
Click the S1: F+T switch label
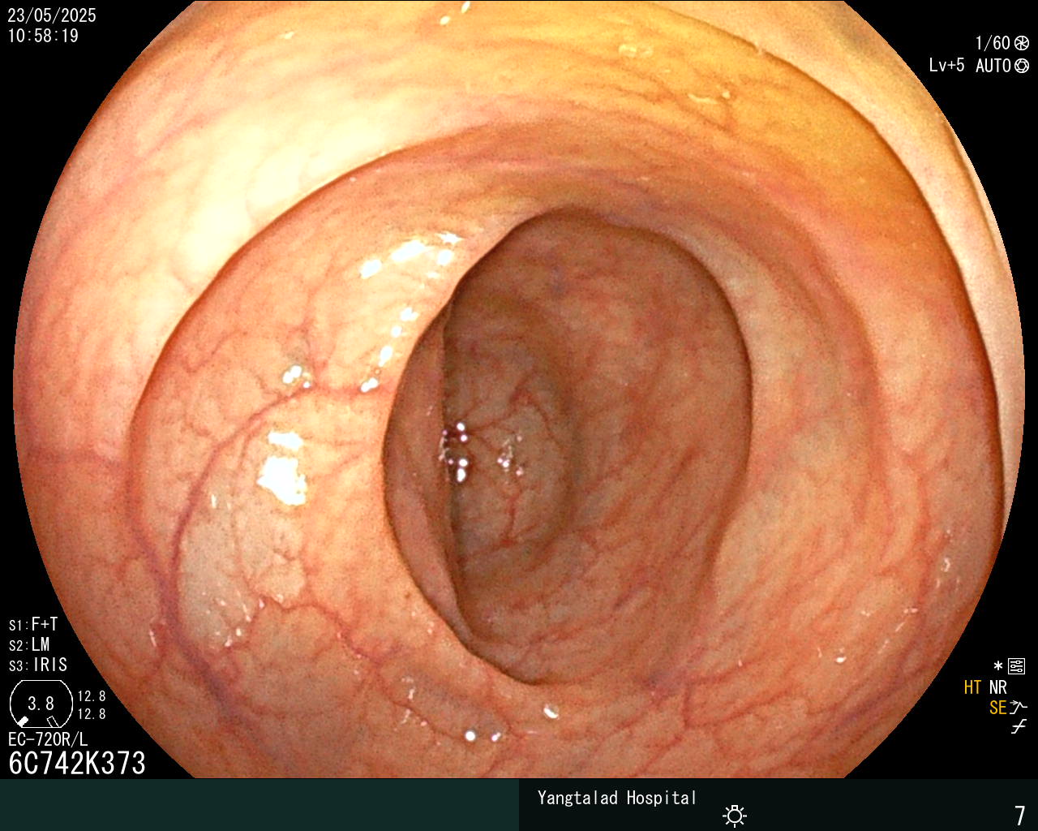point(33,625)
